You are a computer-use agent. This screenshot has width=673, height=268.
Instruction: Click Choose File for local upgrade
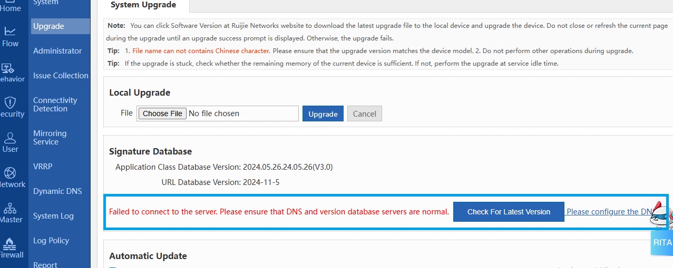(162, 114)
